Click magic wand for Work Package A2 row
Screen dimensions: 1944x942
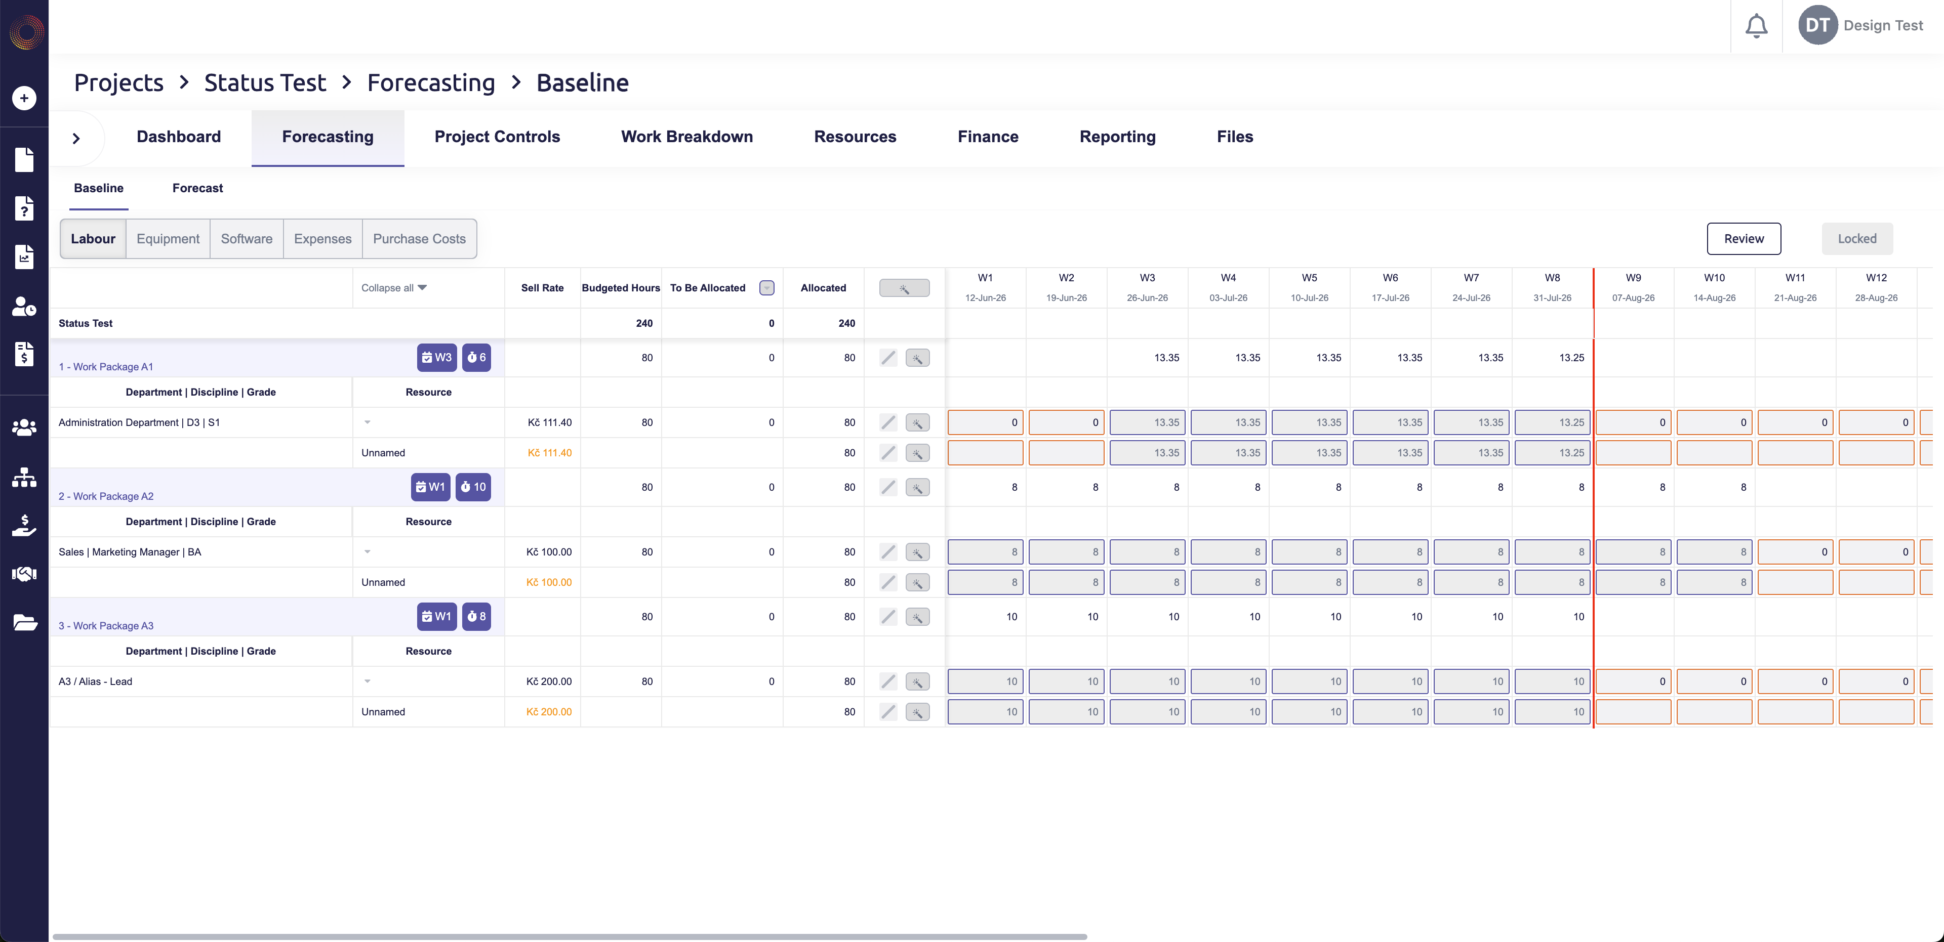coord(917,488)
